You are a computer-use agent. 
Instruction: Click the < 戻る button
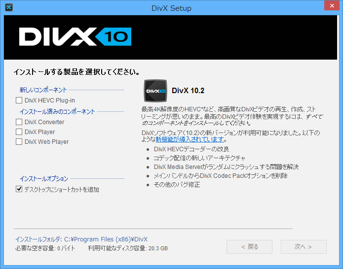249,247
